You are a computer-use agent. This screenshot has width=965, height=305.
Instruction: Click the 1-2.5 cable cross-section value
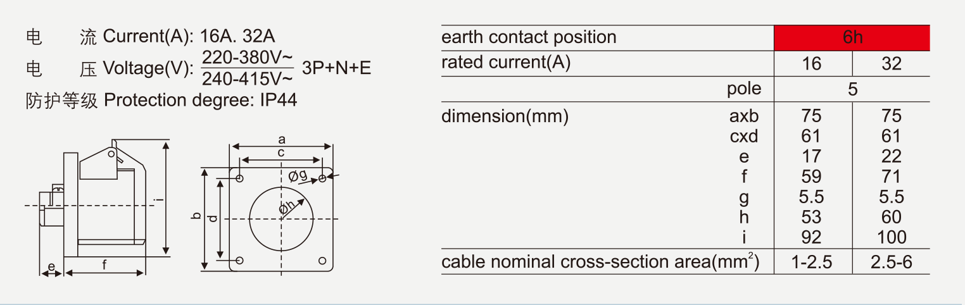click(x=811, y=262)
